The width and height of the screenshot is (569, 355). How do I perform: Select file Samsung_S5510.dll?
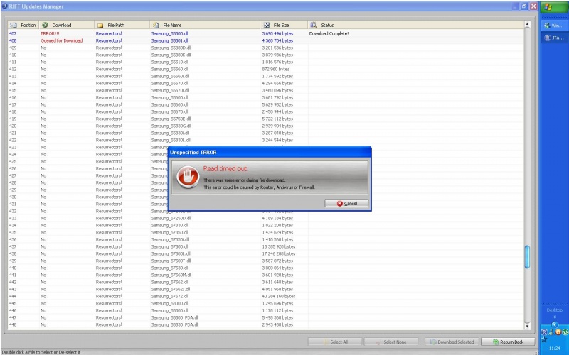click(170, 62)
